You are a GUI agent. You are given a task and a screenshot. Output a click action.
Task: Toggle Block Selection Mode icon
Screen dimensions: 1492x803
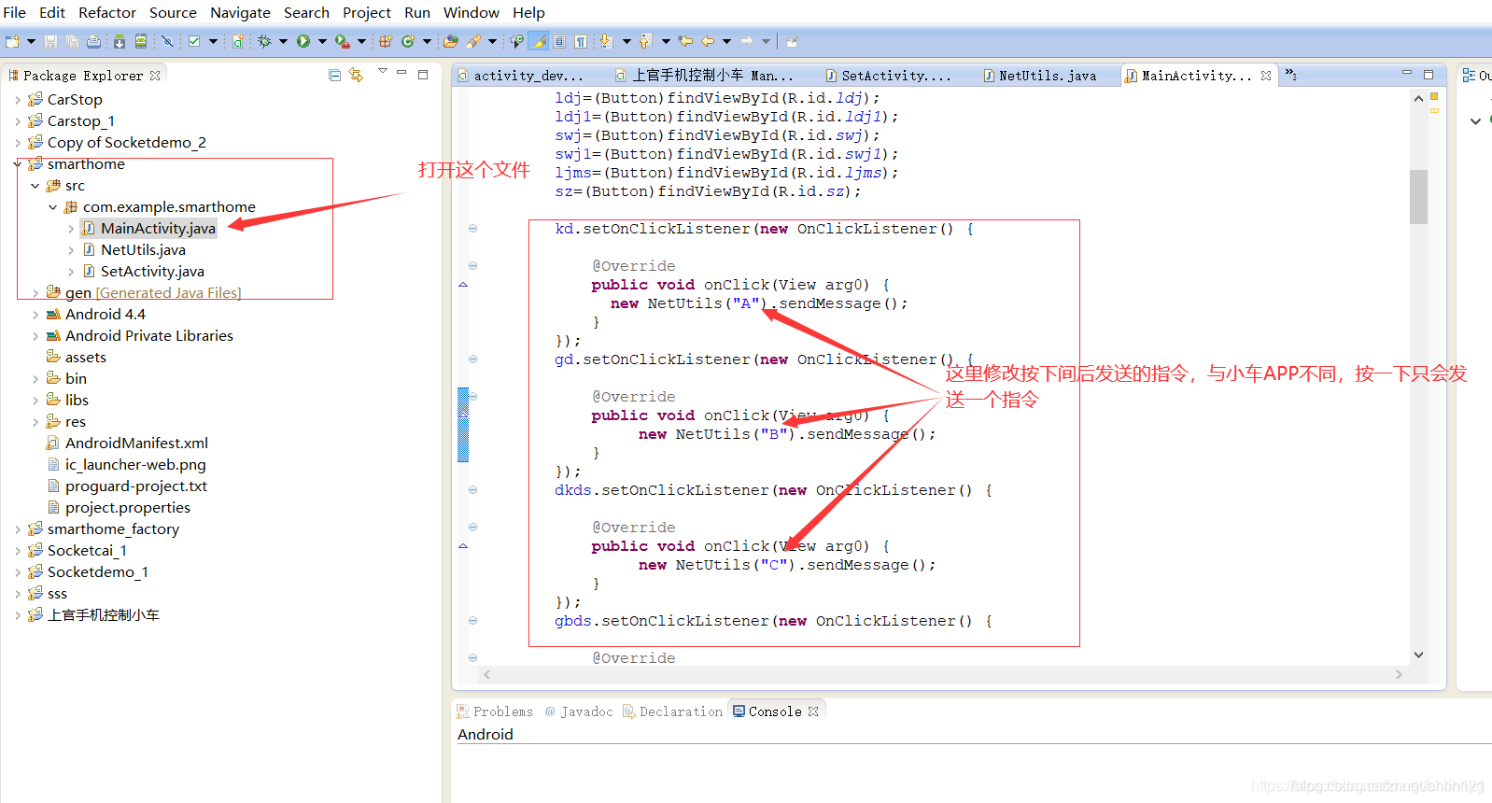point(559,41)
